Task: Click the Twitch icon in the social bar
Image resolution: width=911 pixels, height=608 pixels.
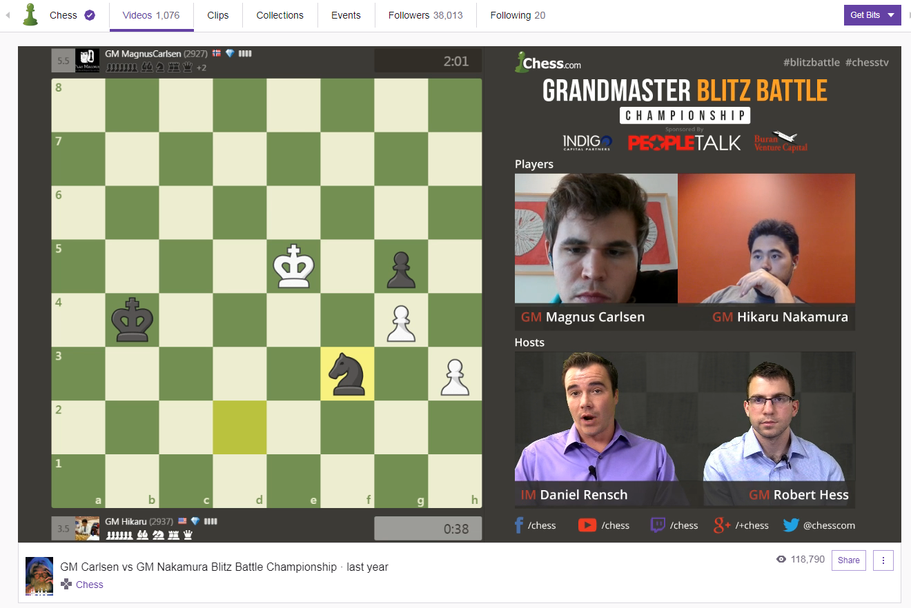Action: pos(658,525)
